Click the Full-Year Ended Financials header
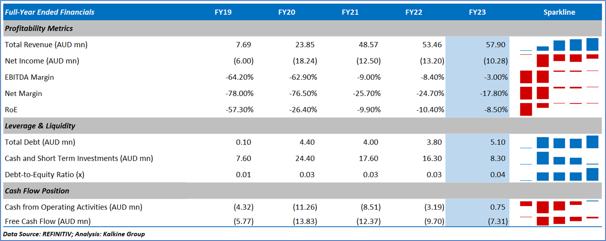This screenshot has height=241, width=606. 49,12
